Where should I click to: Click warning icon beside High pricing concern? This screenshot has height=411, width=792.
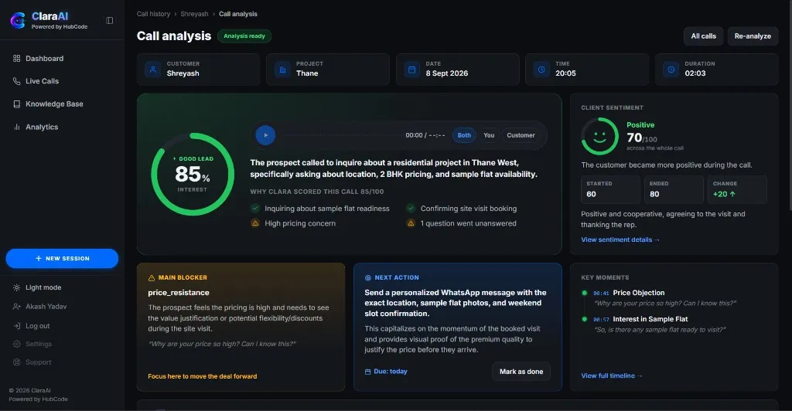click(255, 223)
